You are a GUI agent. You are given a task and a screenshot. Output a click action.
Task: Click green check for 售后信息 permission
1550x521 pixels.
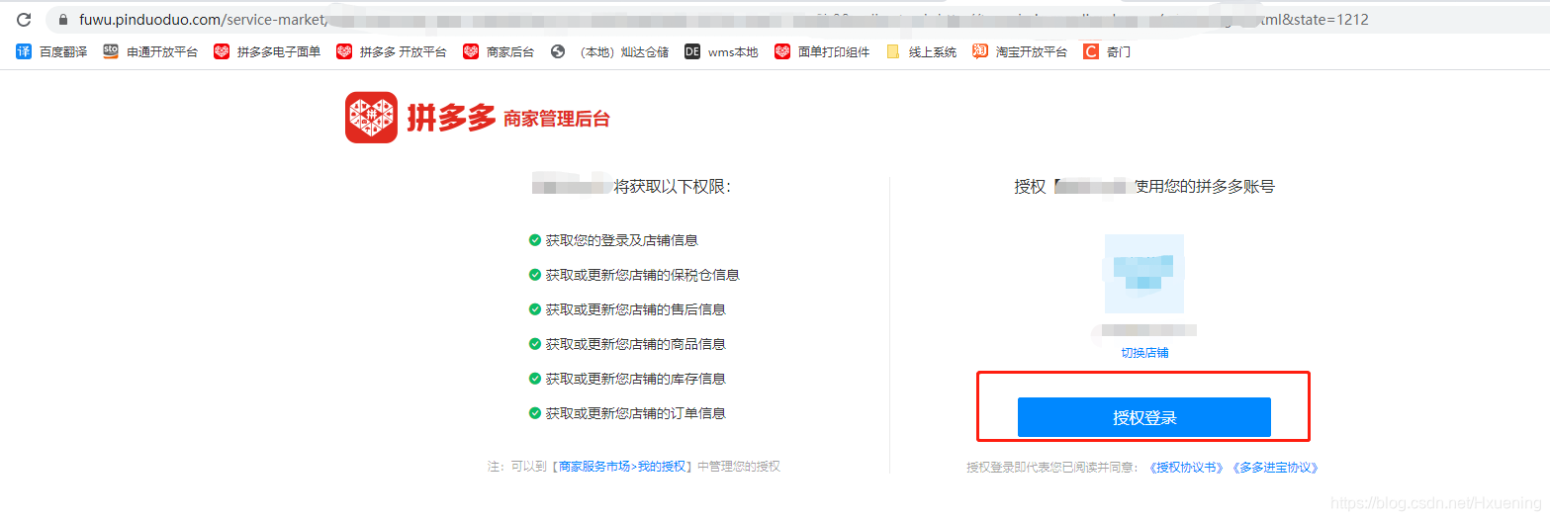tap(535, 309)
